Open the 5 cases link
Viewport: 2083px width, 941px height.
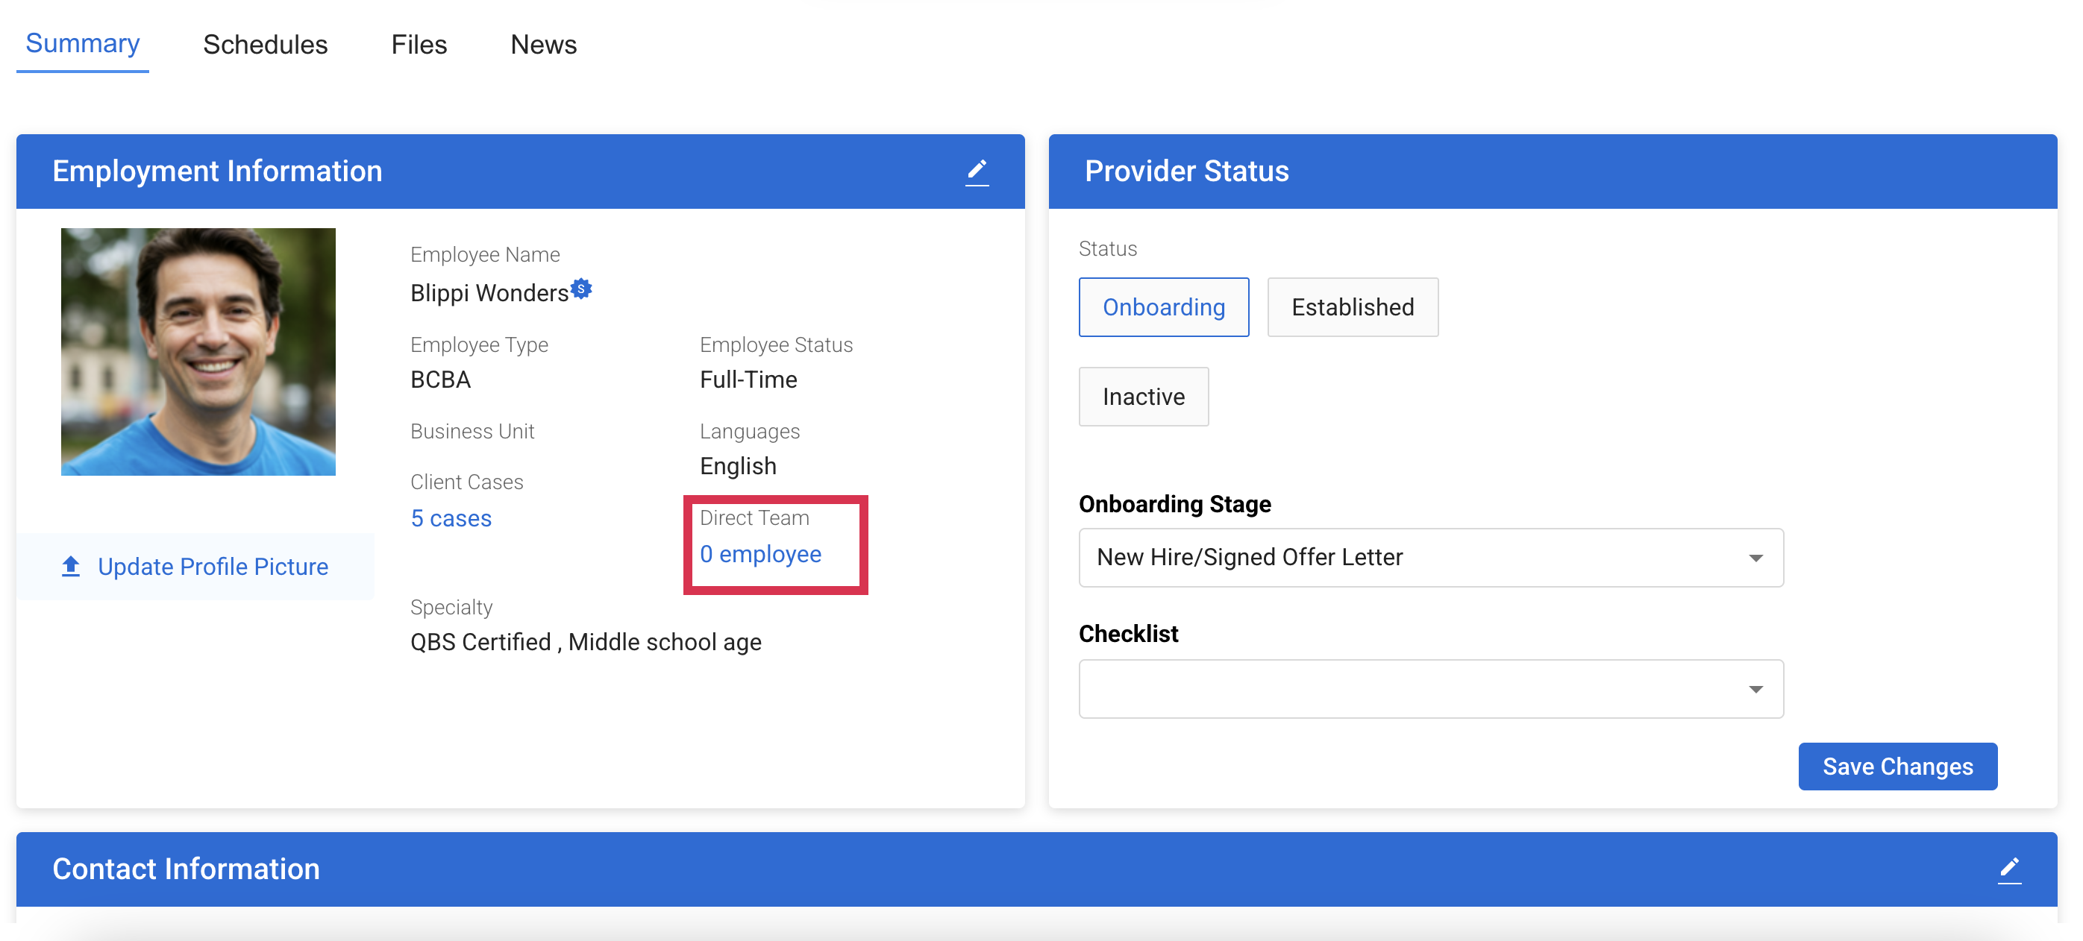point(451,518)
